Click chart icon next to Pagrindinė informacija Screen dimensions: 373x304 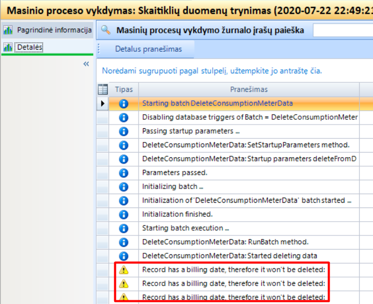point(8,30)
